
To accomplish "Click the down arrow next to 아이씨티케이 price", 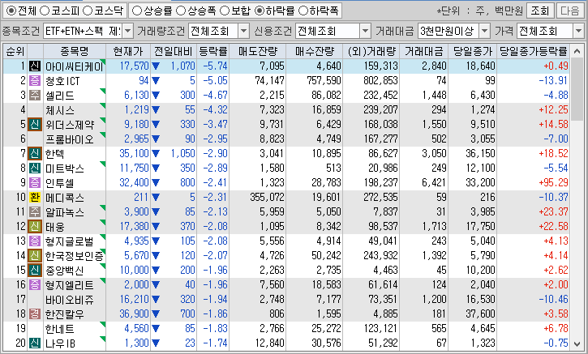I will coord(156,66).
